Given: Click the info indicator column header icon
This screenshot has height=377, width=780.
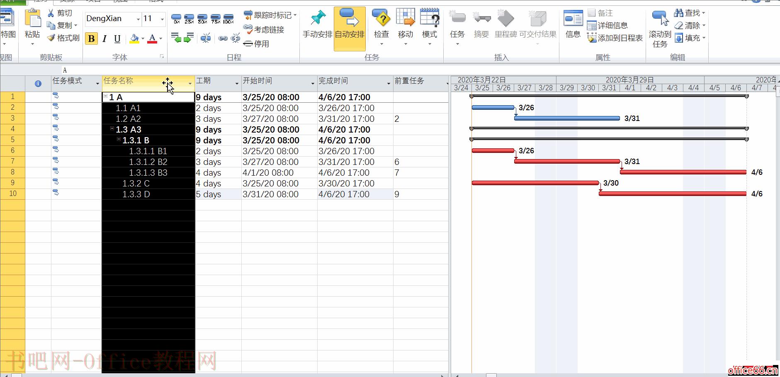Looking at the screenshot, I should [38, 84].
